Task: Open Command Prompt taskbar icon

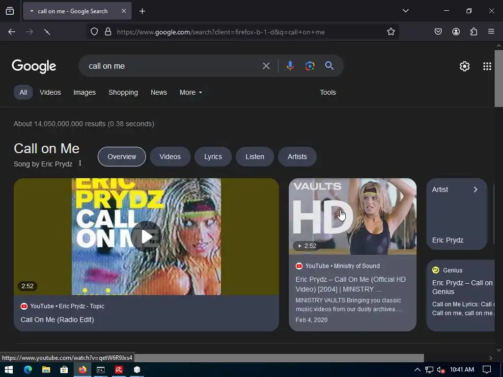Action: (100, 370)
